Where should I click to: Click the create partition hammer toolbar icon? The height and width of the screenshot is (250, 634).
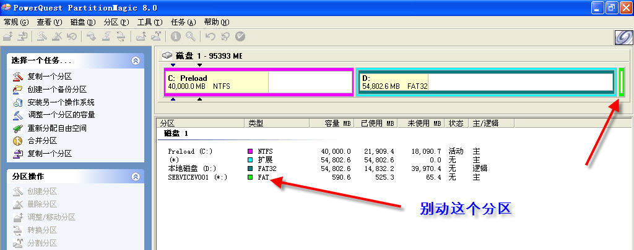coord(42,36)
